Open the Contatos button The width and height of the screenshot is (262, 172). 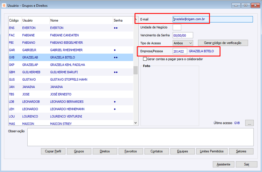[x=157, y=151]
